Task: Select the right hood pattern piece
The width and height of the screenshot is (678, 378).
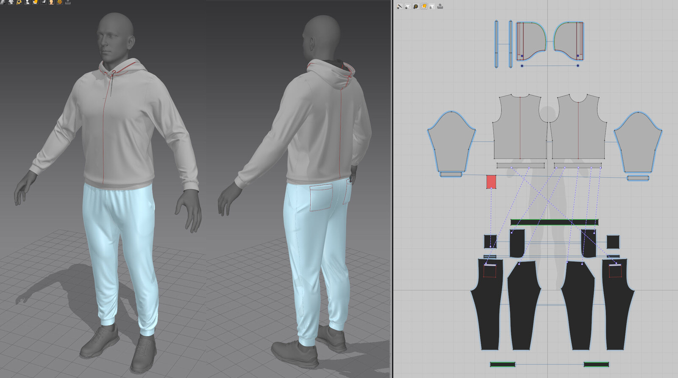Action: coord(569,41)
